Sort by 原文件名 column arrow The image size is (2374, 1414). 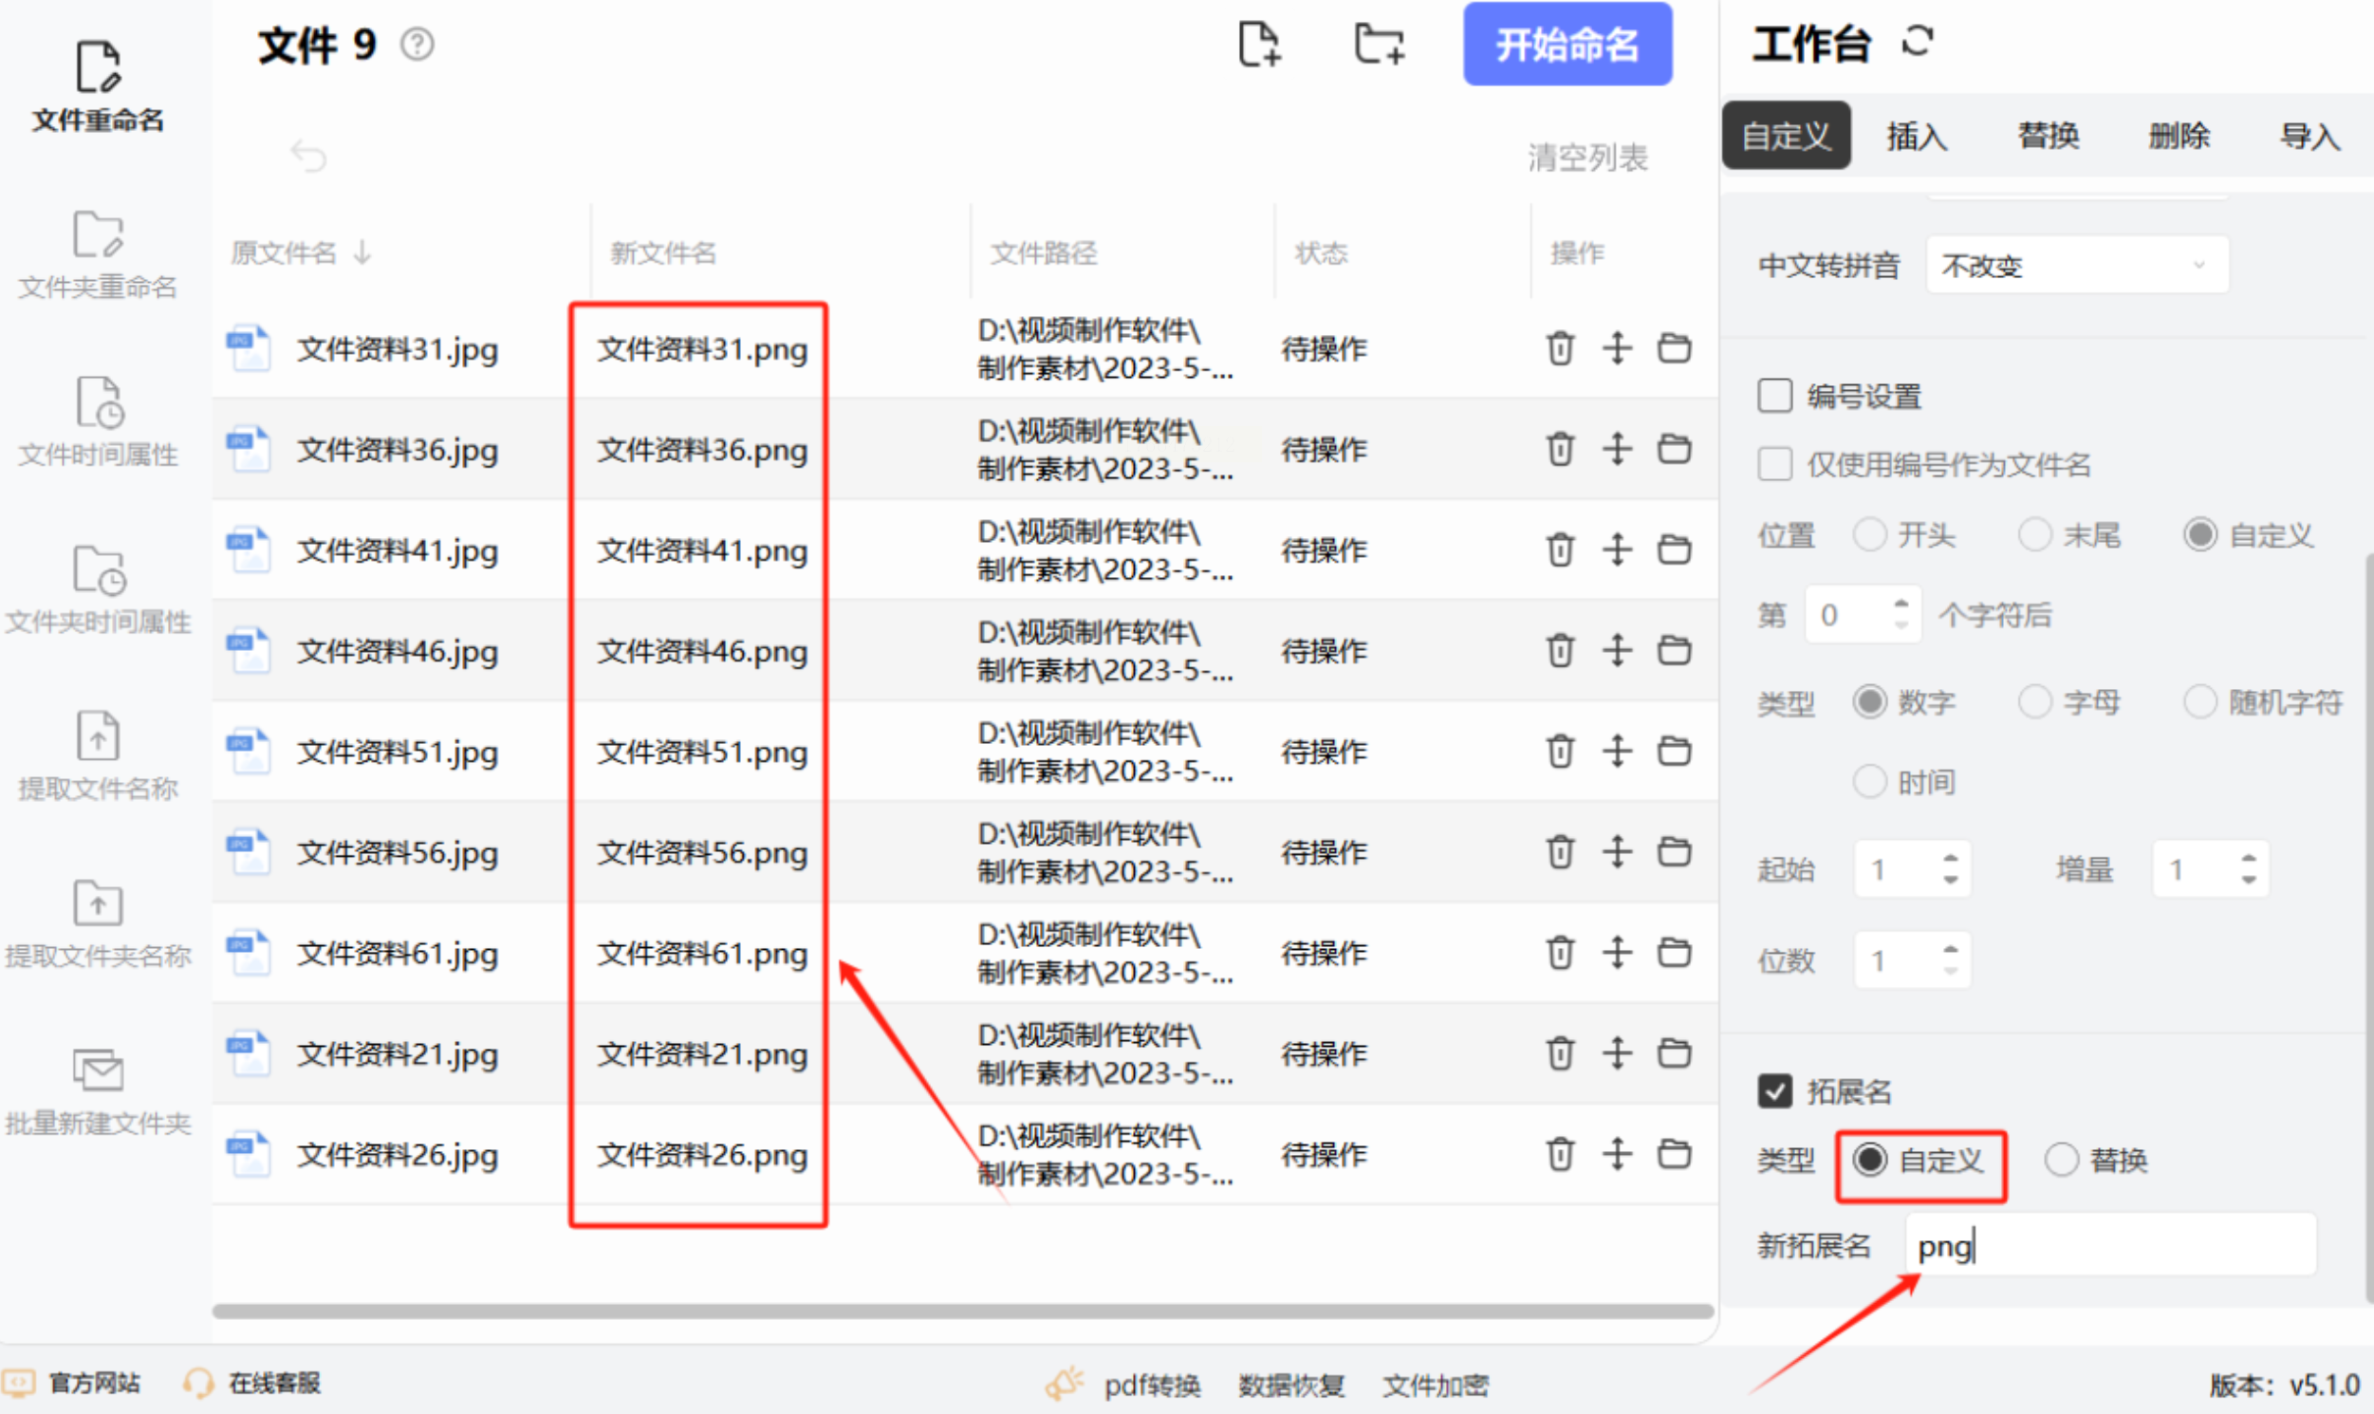pos(362,252)
